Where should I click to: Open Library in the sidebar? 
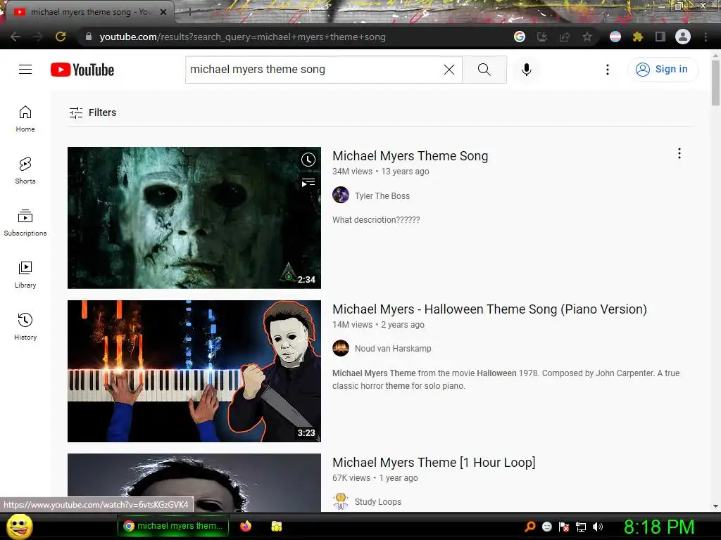pyautogui.click(x=25, y=275)
